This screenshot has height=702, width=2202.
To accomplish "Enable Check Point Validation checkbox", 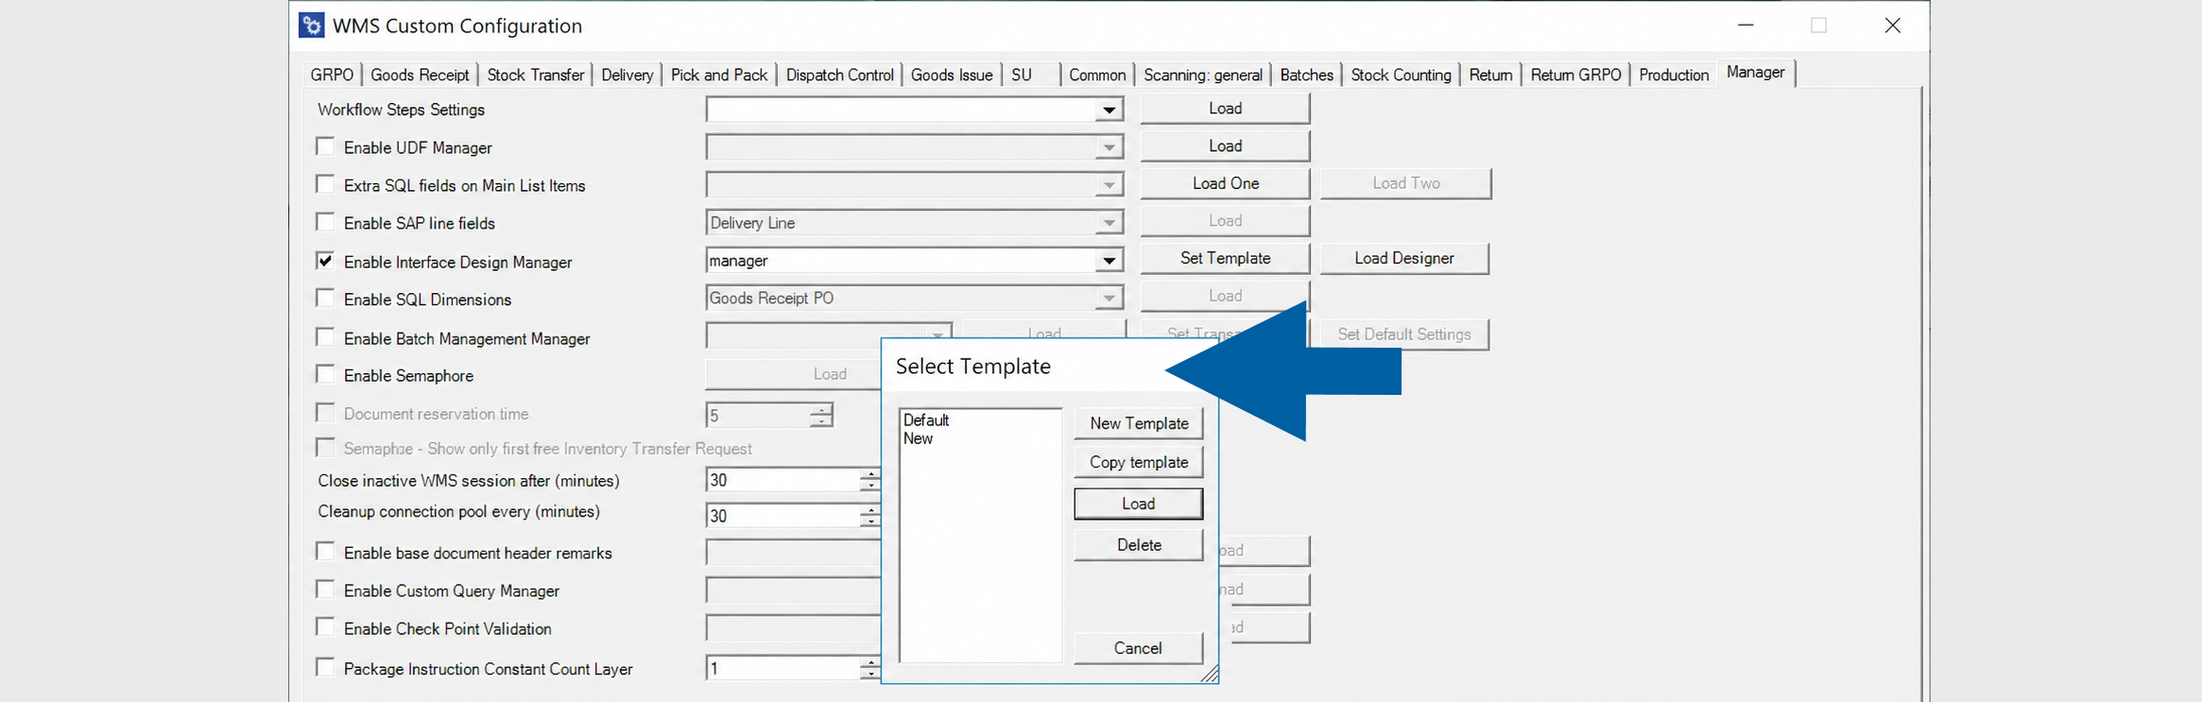I will [325, 627].
